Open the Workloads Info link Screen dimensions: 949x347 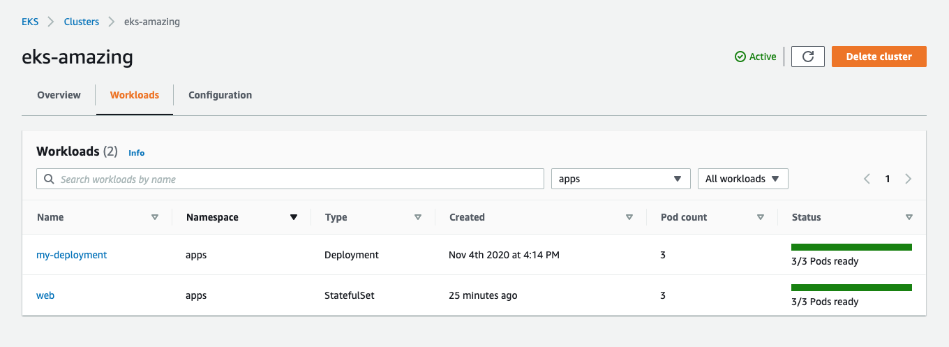click(137, 153)
